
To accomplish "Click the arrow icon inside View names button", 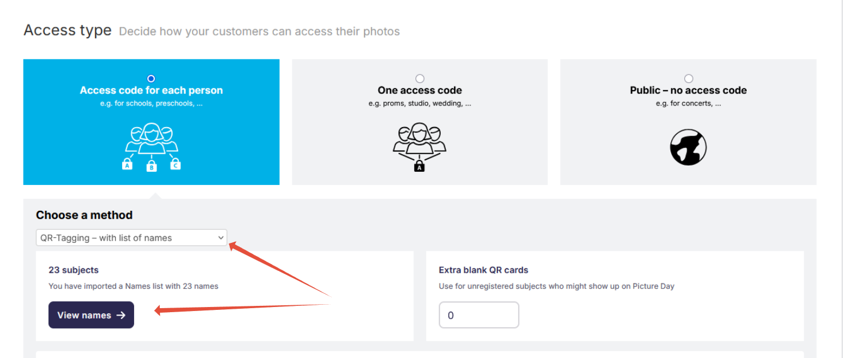I will click(x=121, y=315).
